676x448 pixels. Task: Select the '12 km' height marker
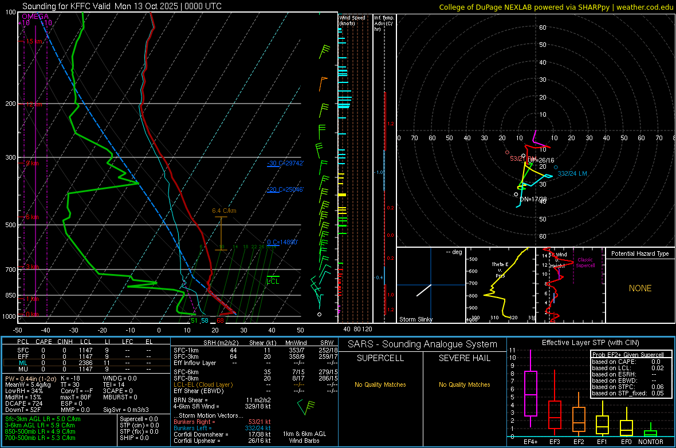tap(34, 104)
